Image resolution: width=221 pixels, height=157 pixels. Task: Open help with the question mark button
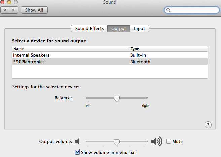[x=208, y=125]
